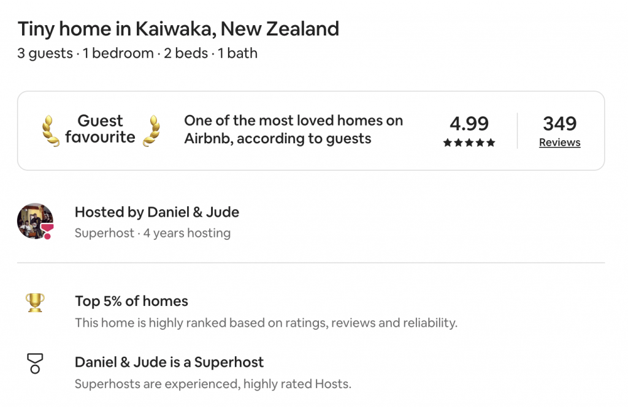This screenshot has width=628, height=407.
Task: Select the Guest favourite label
Action: click(x=100, y=129)
